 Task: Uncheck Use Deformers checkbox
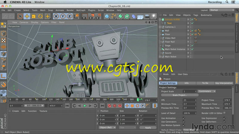(224, 121)
